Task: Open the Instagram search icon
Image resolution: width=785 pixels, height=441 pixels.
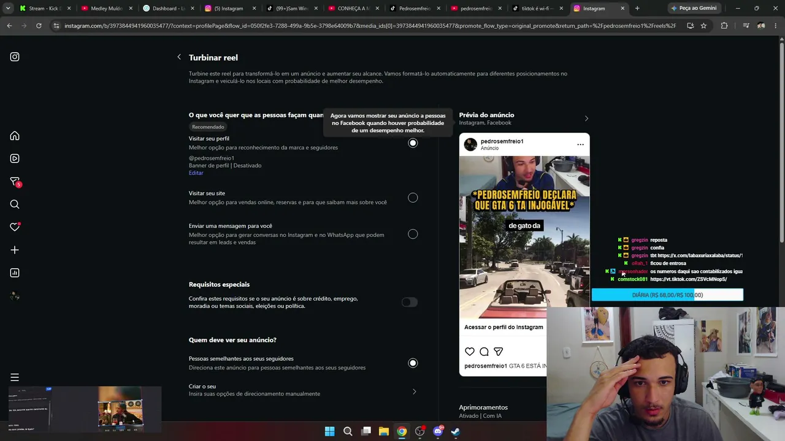Action: [15, 205]
